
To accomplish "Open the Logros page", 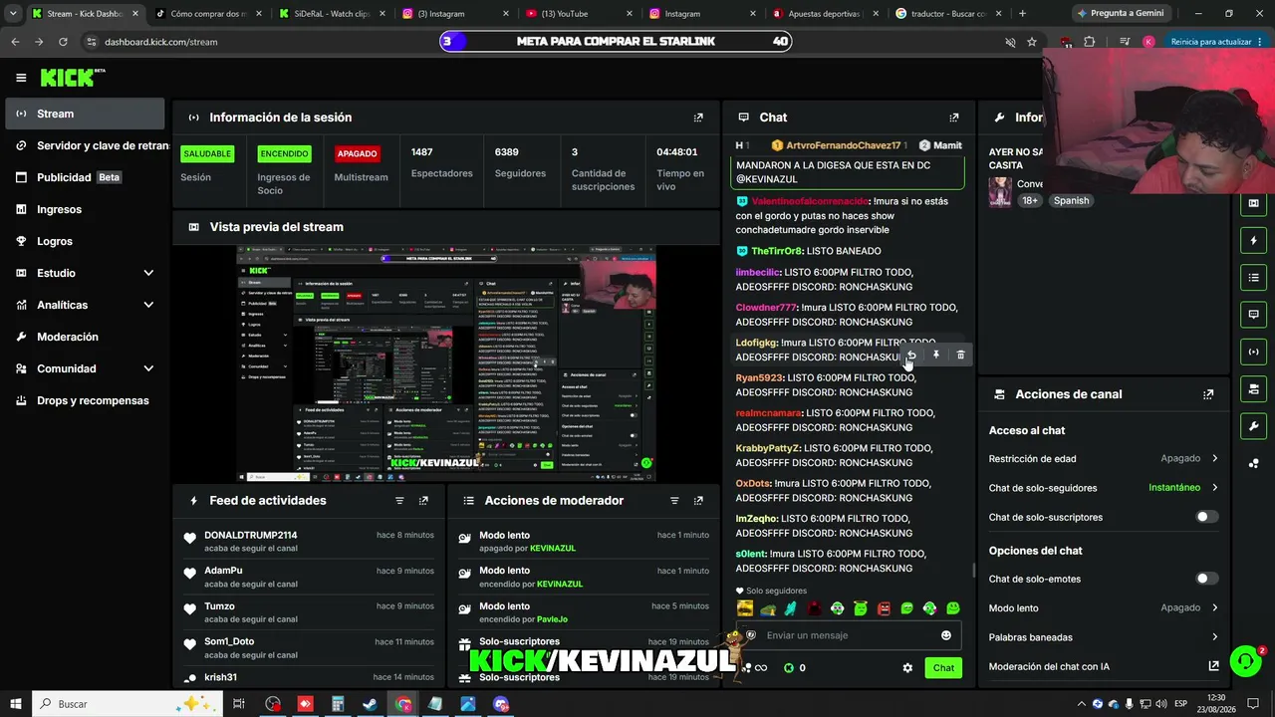I will (85, 241).
